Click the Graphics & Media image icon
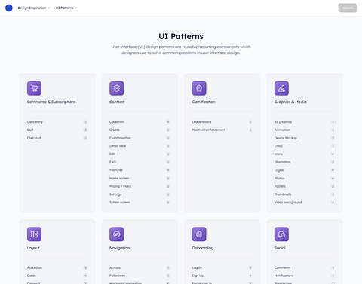Screen dimensions: 362x284 [x=281, y=88]
